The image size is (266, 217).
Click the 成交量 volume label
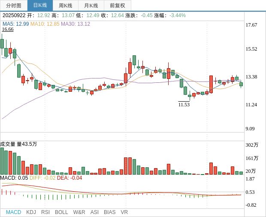[x=8, y=144]
